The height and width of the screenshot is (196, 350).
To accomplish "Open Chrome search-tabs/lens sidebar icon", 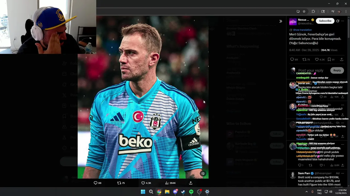I will tap(323, 11).
